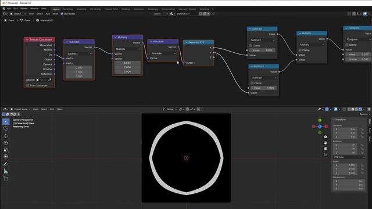
Task: Open the vector Subtract operation dropdown
Action: 79,54
